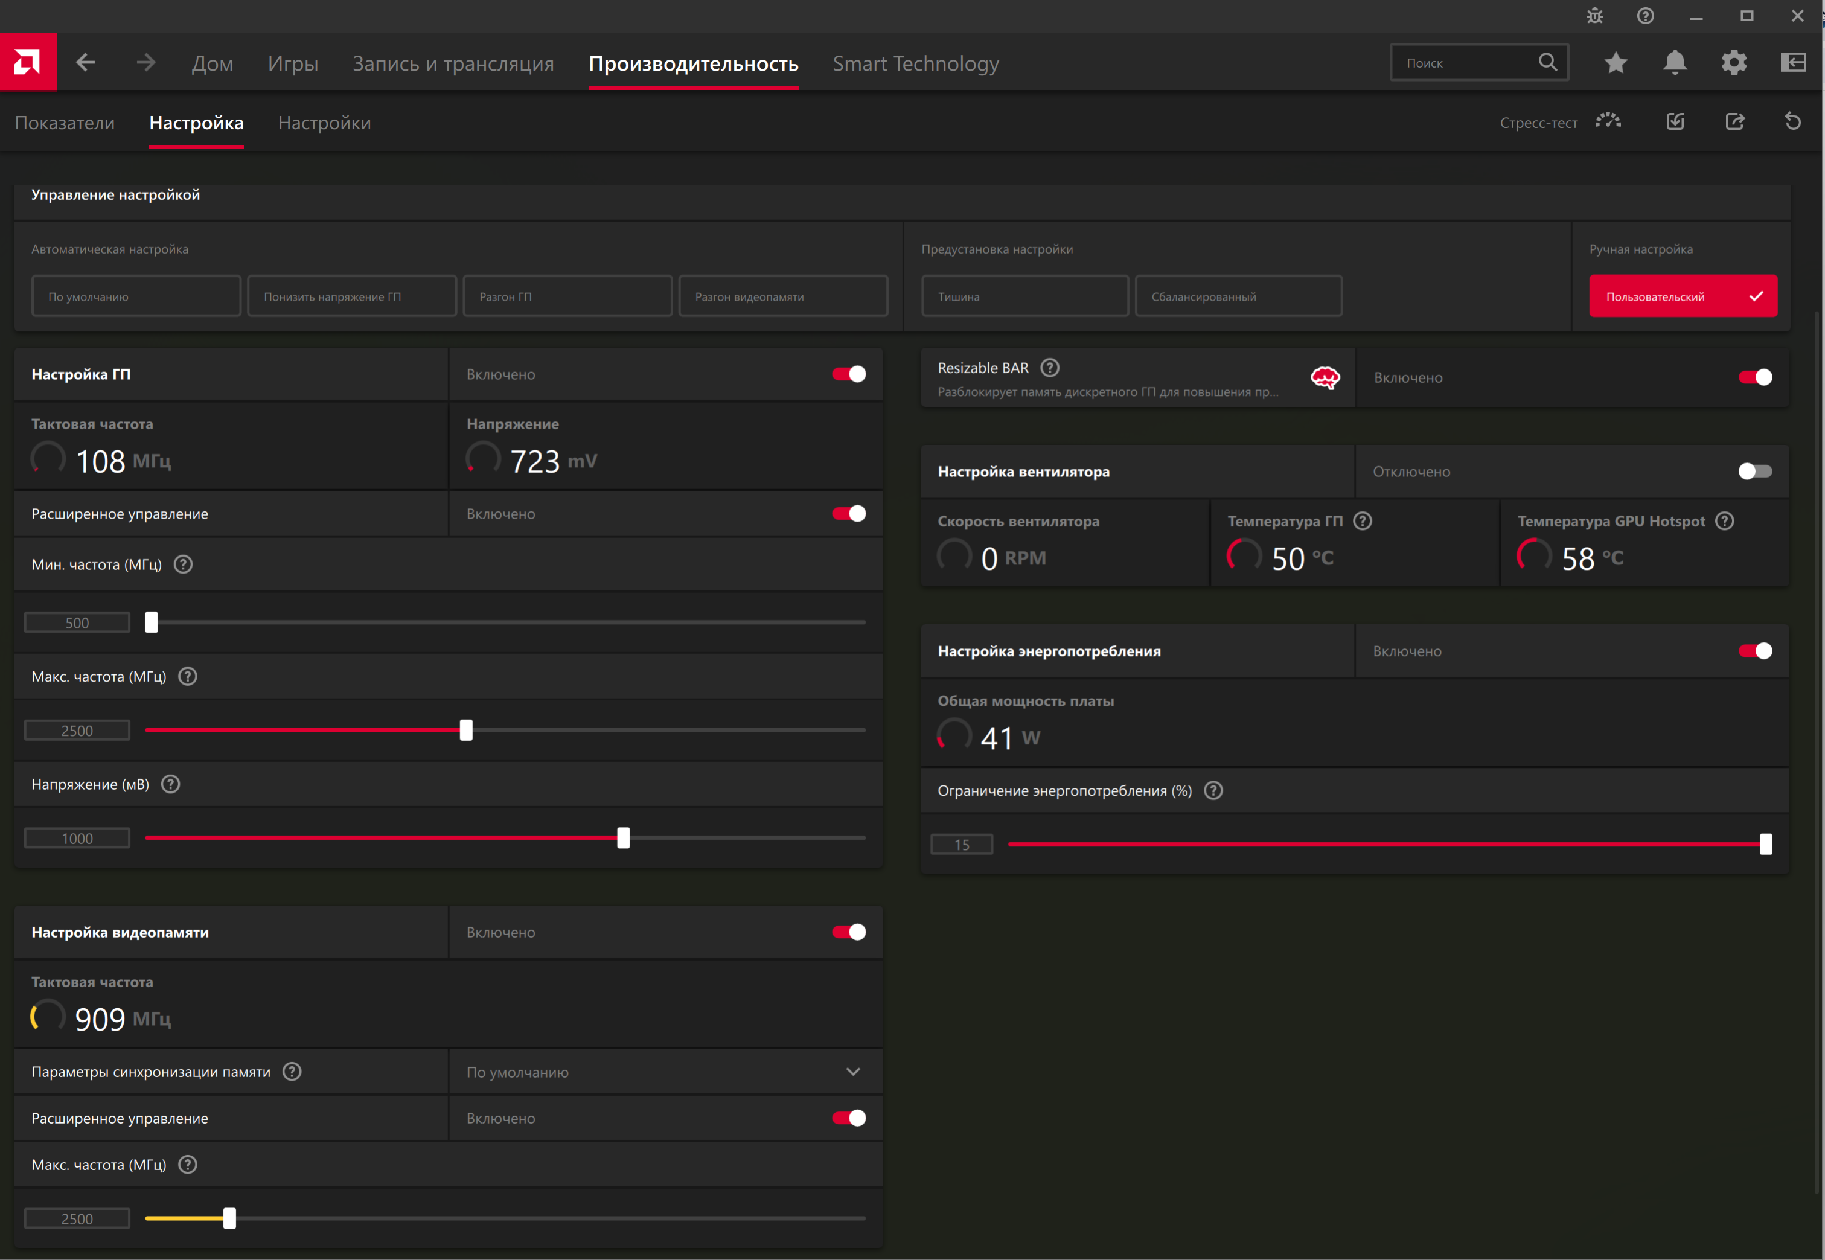Click the import profile icon
Viewport: 1825px width, 1260px height.
point(1675,121)
